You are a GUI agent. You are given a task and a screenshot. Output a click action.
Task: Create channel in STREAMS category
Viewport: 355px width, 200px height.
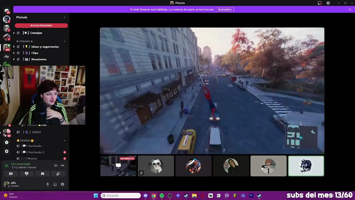click(x=65, y=41)
